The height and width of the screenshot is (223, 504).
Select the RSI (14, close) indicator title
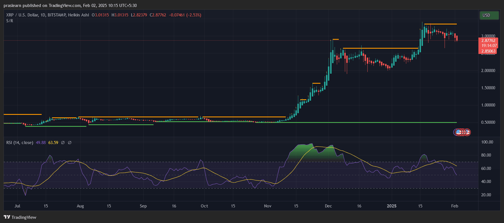20,143
